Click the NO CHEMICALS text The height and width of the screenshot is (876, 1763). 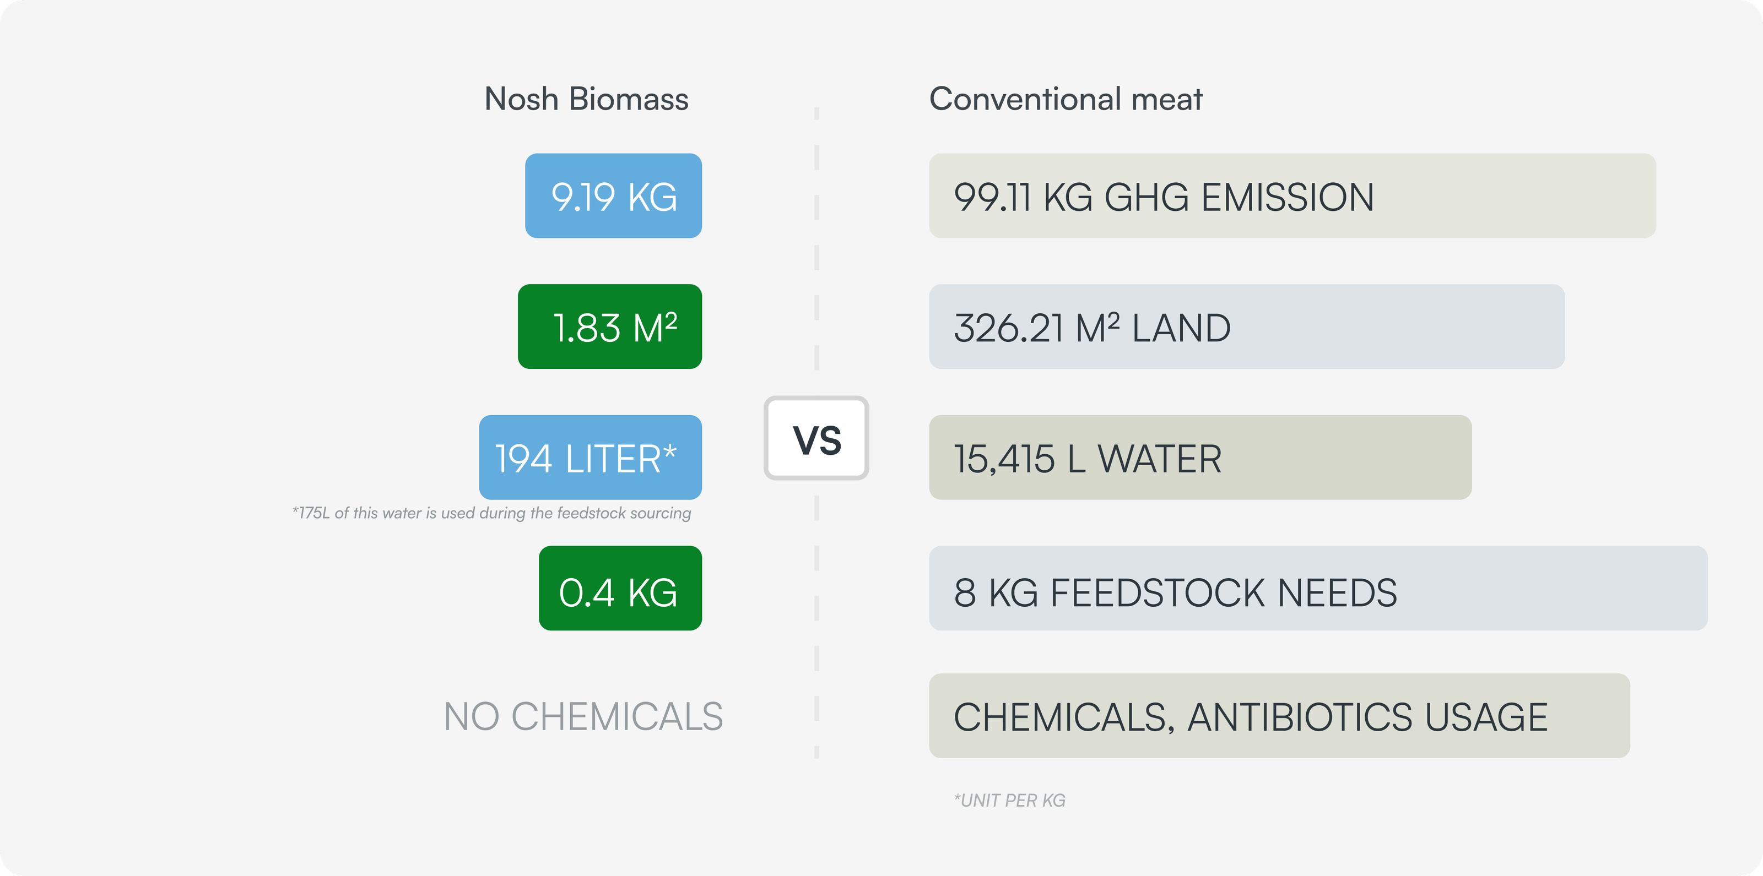pos(583,717)
